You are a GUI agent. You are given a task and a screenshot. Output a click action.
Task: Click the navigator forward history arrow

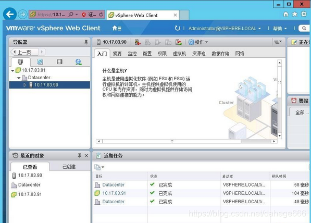[x=42, y=52]
